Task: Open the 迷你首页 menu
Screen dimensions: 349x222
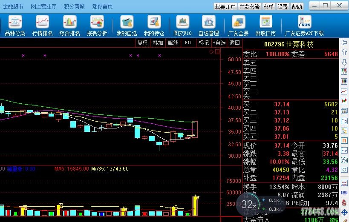Action: [102, 6]
